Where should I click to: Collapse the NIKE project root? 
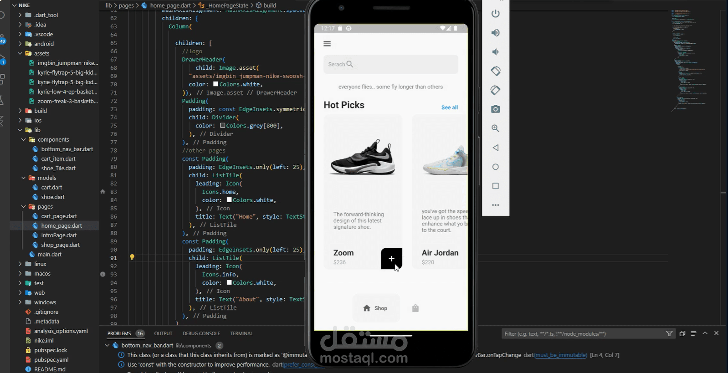point(14,5)
